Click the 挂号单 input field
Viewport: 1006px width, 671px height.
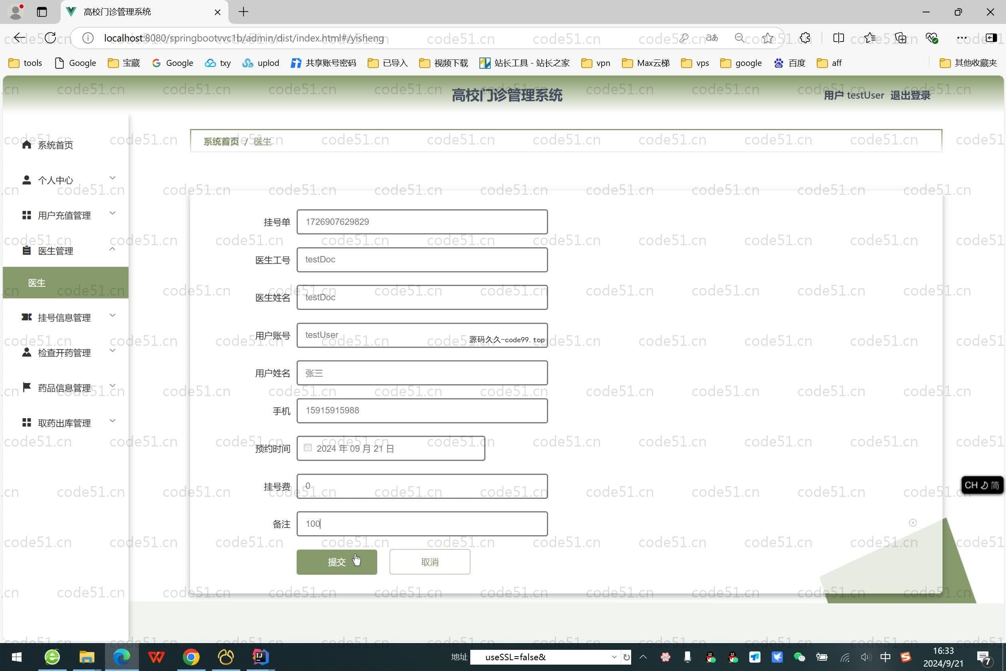pyautogui.click(x=422, y=222)
